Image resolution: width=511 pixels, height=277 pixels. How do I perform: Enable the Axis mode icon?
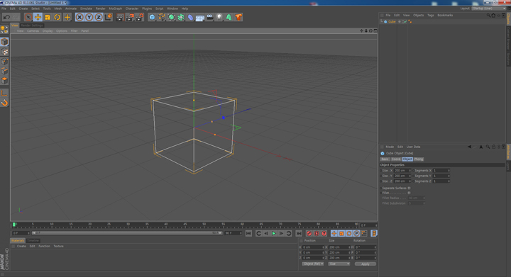point(4,93)
